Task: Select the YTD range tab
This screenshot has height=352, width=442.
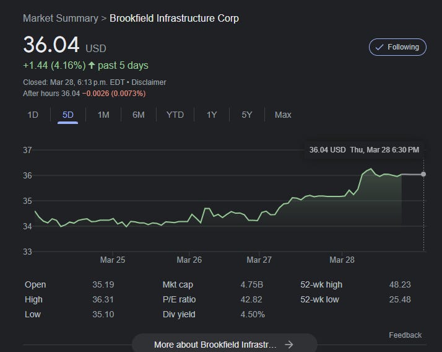Action: click(x=175, y=115)
